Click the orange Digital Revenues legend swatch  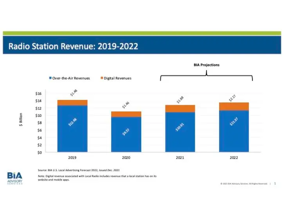(102, 78)
